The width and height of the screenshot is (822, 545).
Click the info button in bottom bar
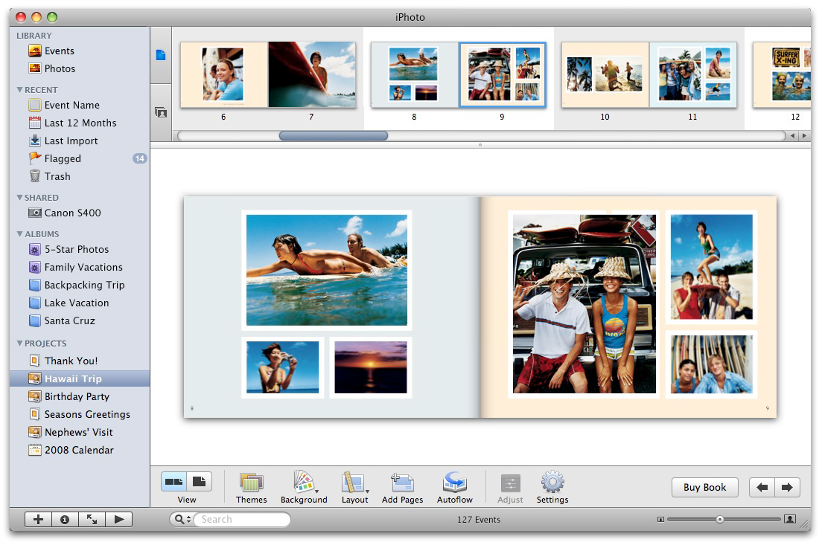[x=65, y=520]
